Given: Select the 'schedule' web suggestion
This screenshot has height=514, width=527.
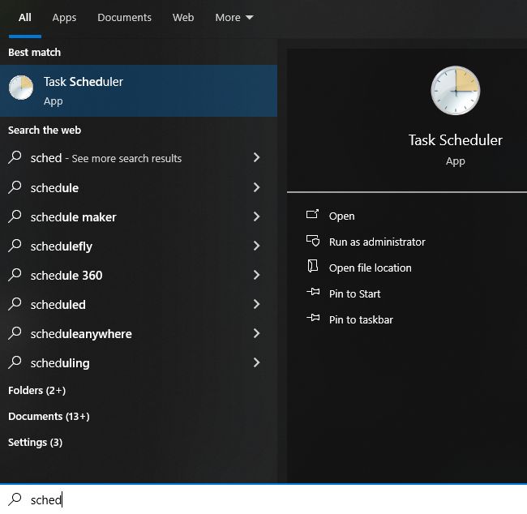Looking at the screenshot, I should (139, 187).
